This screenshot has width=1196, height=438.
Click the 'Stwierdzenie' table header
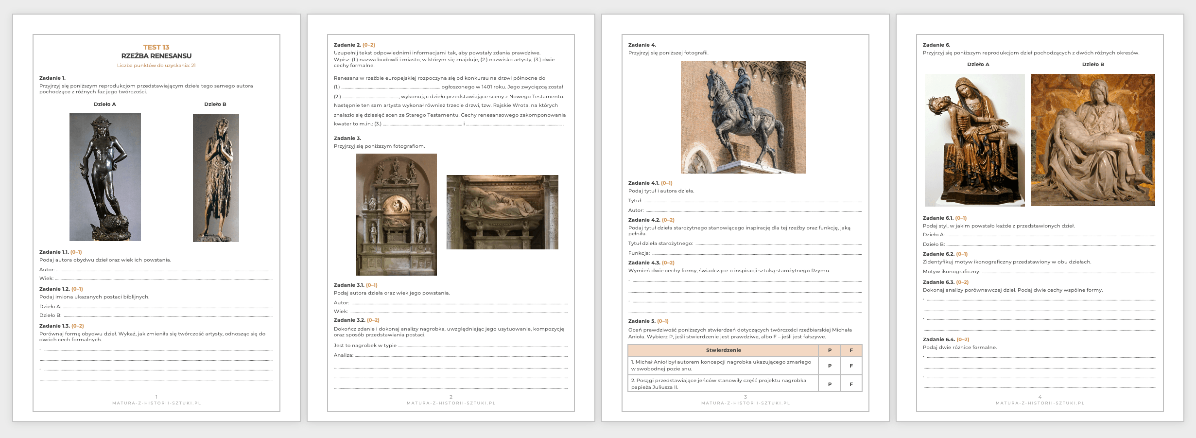(724, 350)
